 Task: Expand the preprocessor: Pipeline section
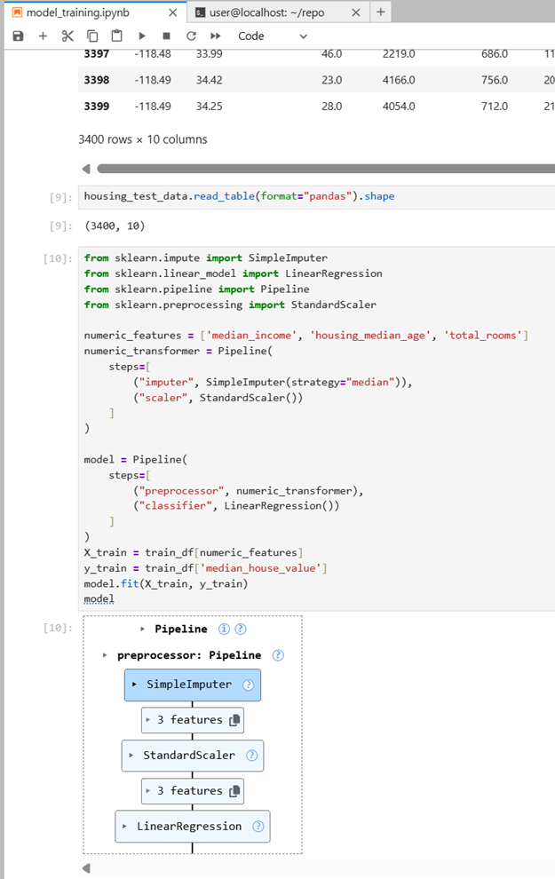click(105, 655)
